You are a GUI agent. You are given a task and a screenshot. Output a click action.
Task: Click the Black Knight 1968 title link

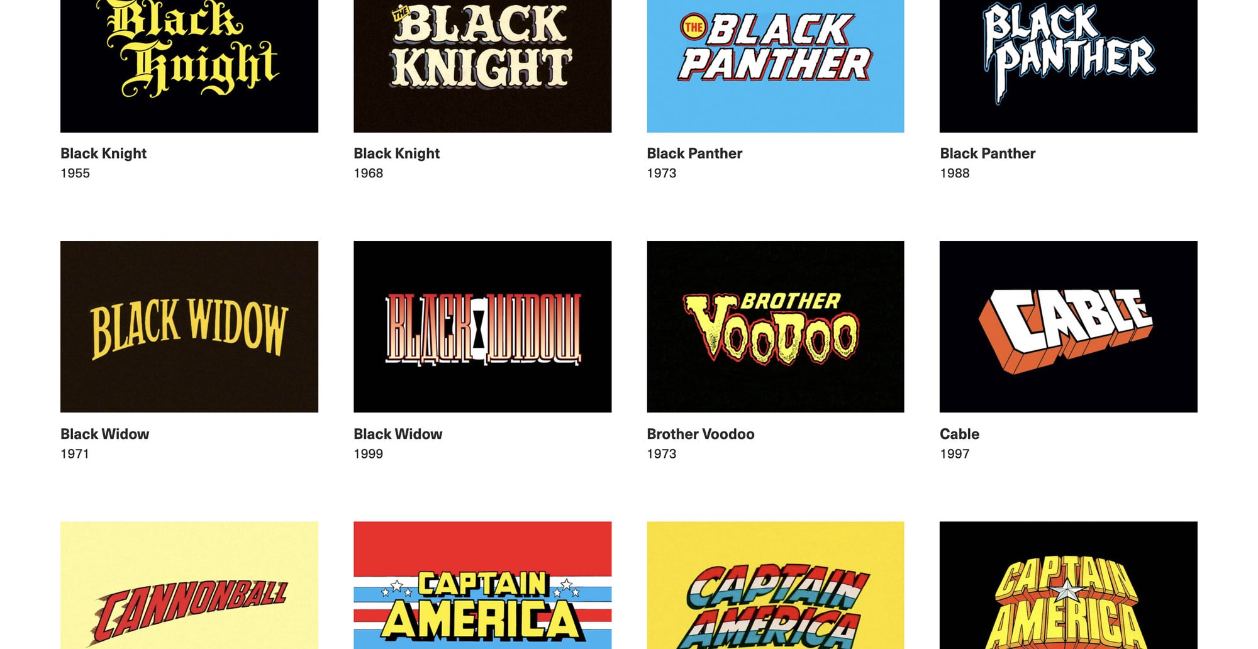[x=396, y=153]
